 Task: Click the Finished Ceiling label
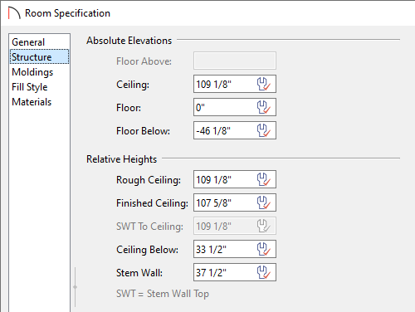[152, 203]
